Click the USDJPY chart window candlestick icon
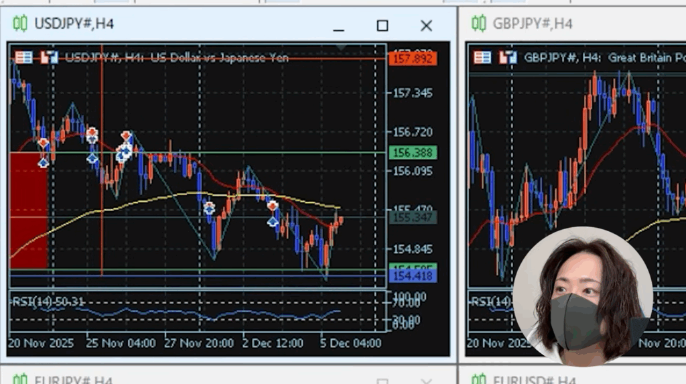The image size is (686, 384). click(x=20, y=24)
